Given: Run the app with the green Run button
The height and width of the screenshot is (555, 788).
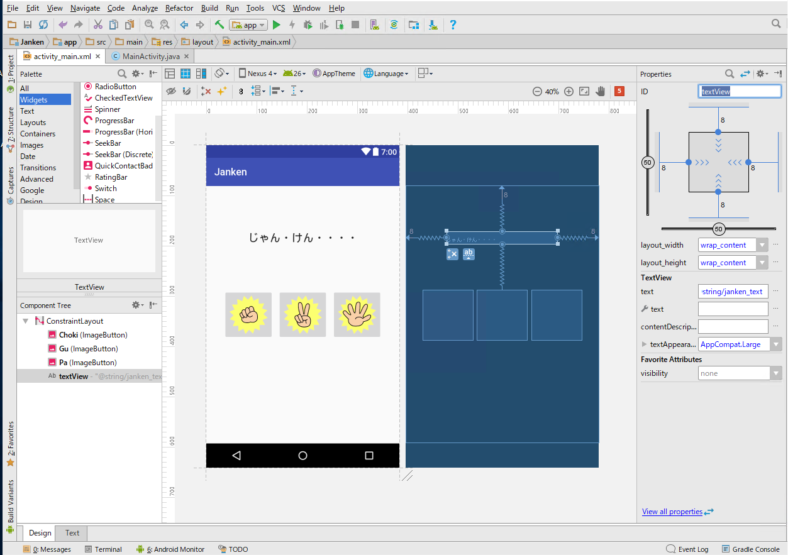Looking at the screenshot, I should (x=277, y=25).
